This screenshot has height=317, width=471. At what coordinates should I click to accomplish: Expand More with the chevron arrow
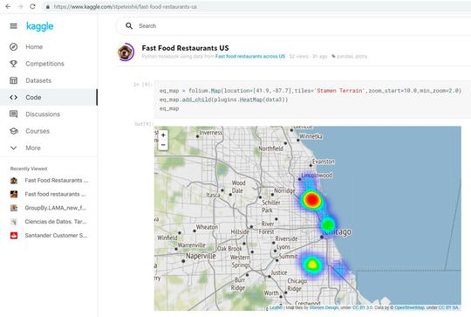(13, 148)
